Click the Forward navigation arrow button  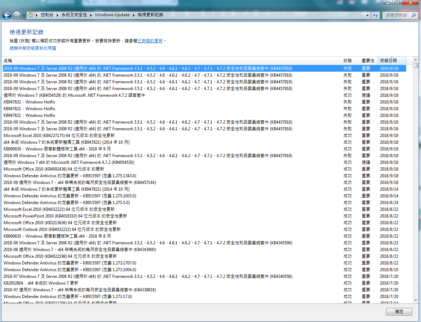point(16,15)
